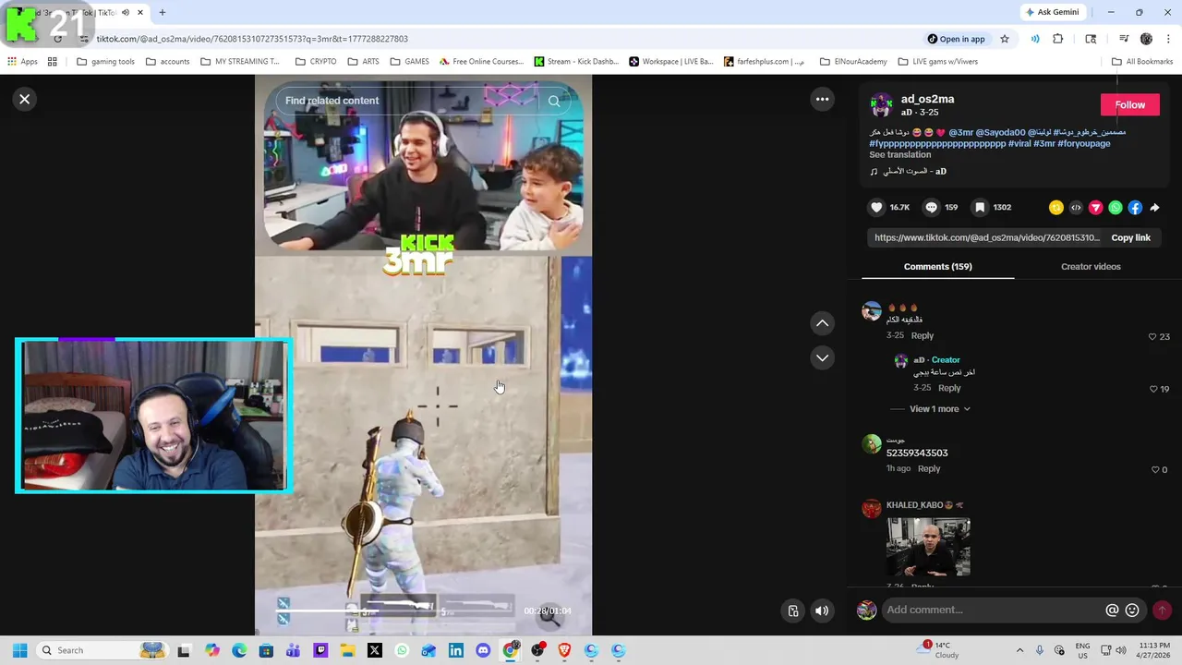Click Open in app in the address bar

click(956, 39)
